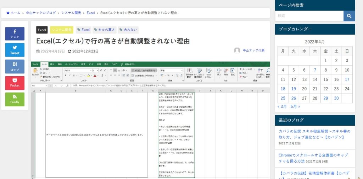363x179 pixels.
Task: Select the 合わない tag
Action: click(x=128, y=30)
